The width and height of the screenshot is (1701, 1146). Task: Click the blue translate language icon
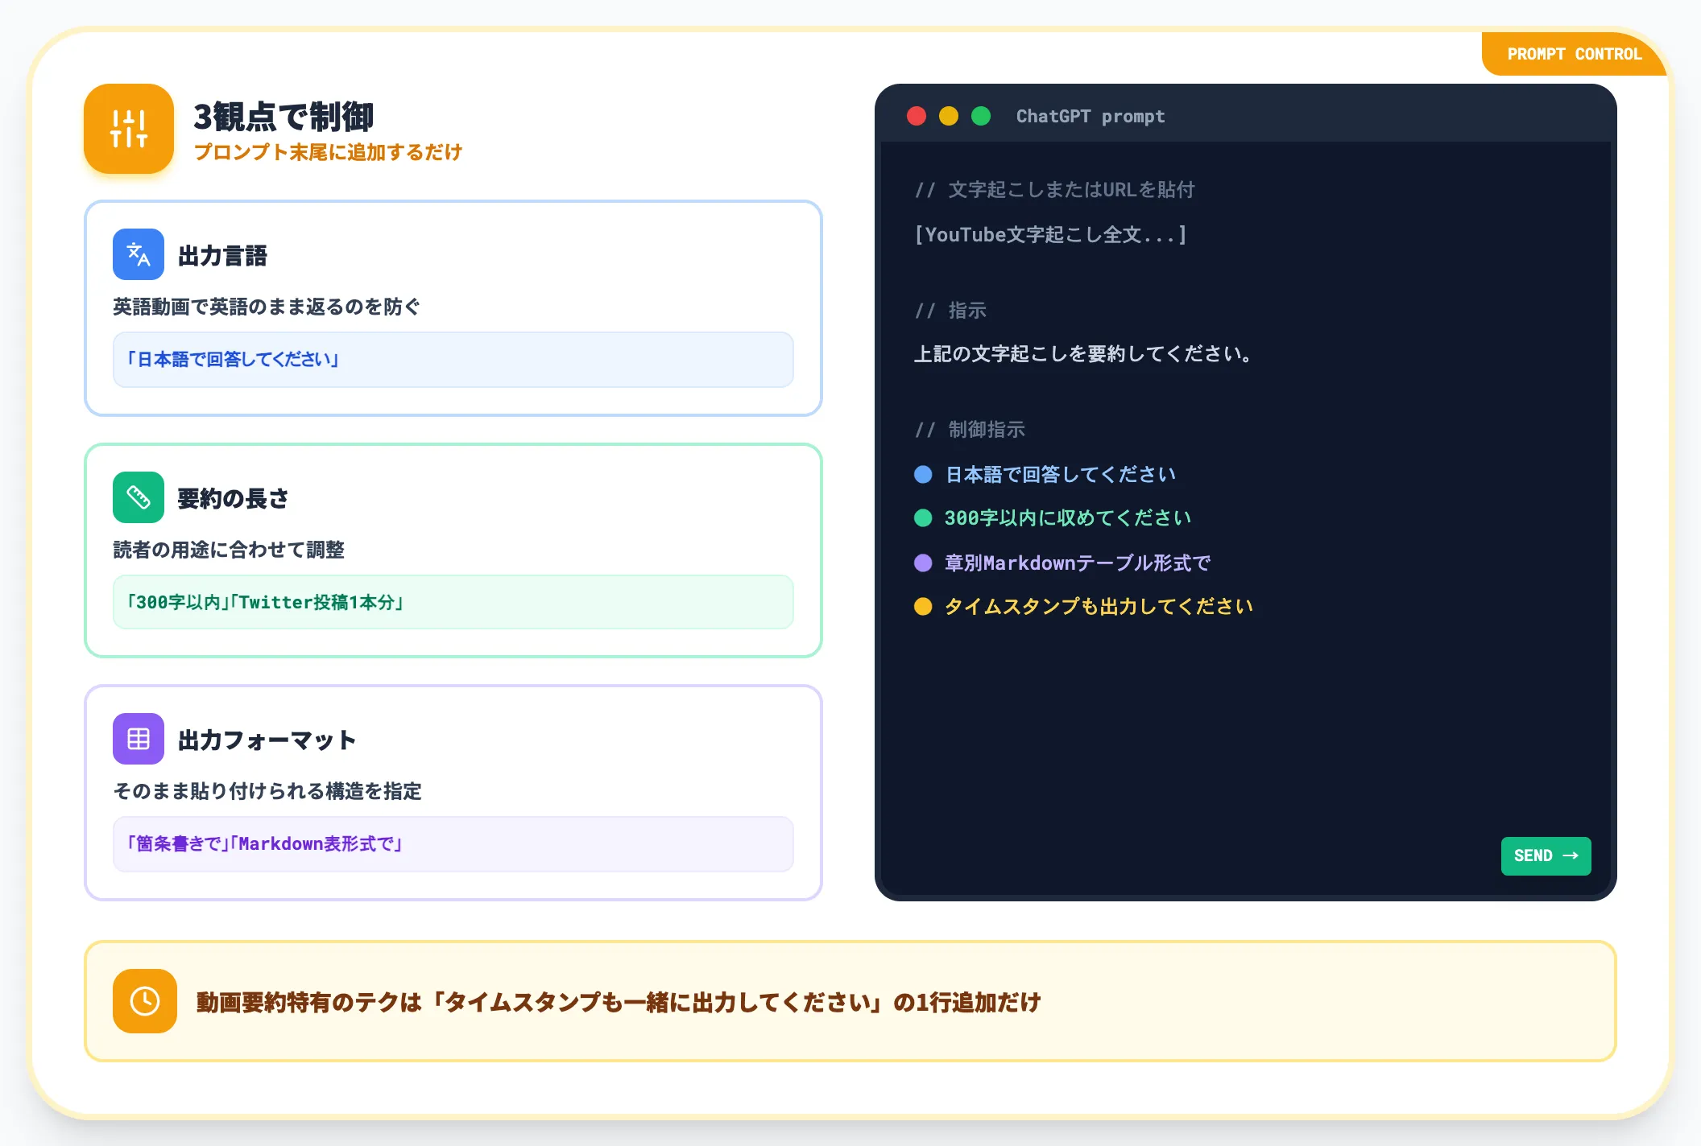(x=139, y=254)
